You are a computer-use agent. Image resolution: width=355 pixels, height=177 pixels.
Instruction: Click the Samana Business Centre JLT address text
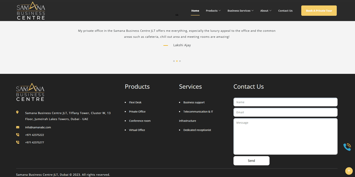tap(68, 116)
